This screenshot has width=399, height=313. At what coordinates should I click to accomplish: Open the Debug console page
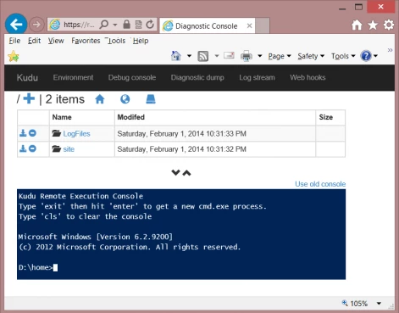tap(132, 77)
